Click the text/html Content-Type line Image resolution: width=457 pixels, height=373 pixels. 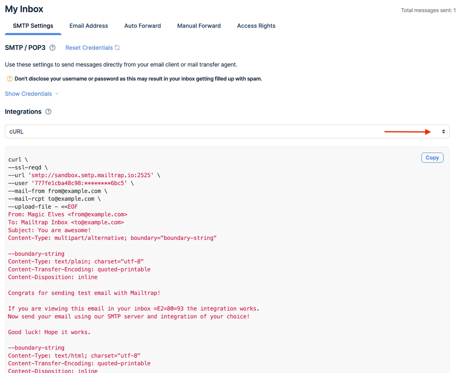click(x=74, y=356)
